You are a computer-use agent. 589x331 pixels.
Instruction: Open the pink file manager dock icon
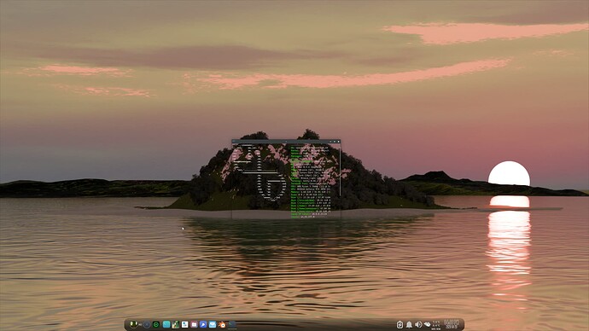click(194, 324)
